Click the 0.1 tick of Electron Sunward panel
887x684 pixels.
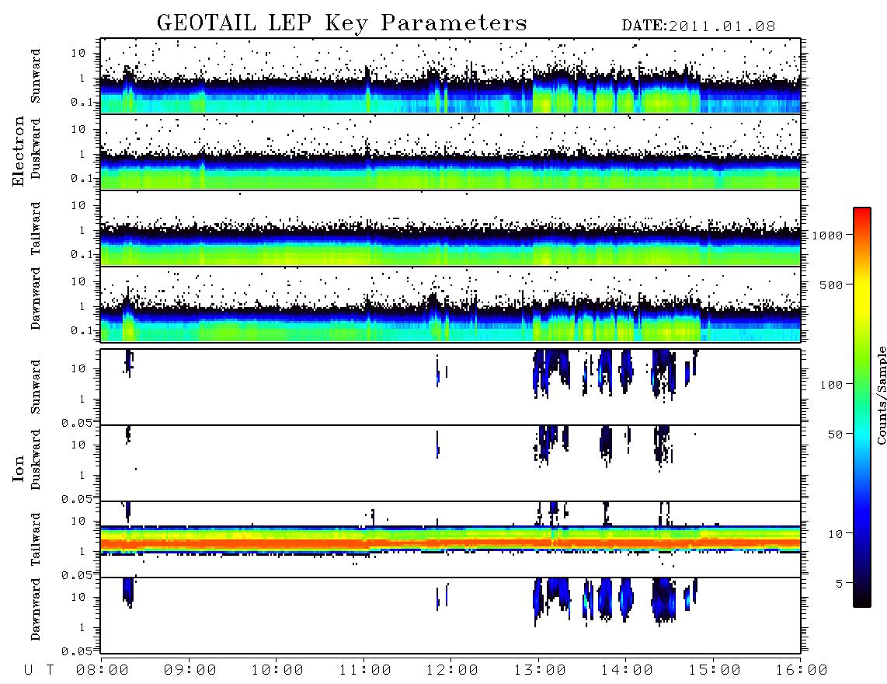pyautogui.click(x=82, y=102)
